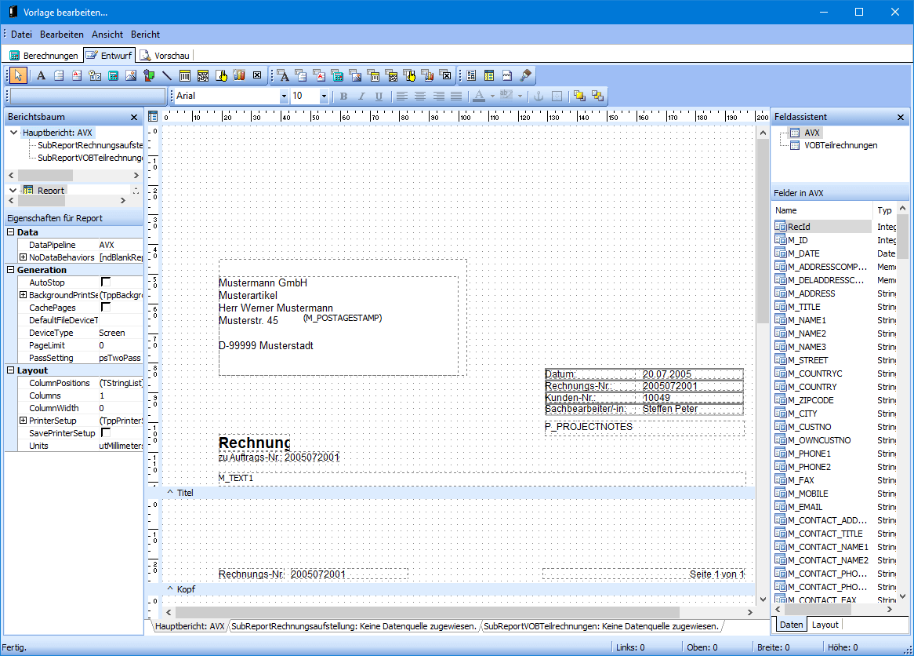Screen dimensions: 914x656
Task: Open the font size dropdown
Action: (x=324, y=97)
